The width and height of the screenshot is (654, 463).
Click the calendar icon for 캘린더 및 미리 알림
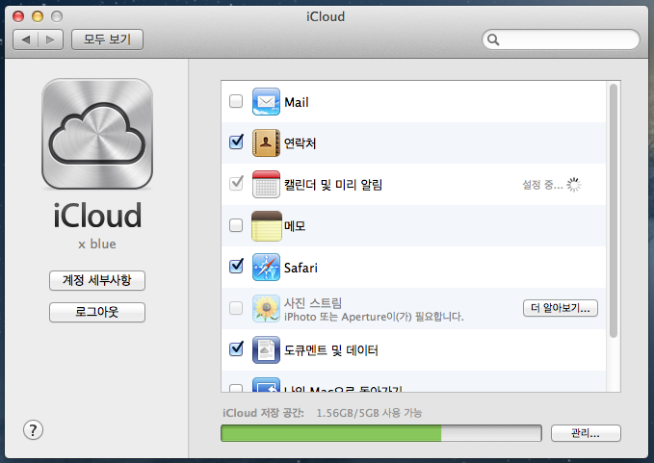tap(266, 184)
